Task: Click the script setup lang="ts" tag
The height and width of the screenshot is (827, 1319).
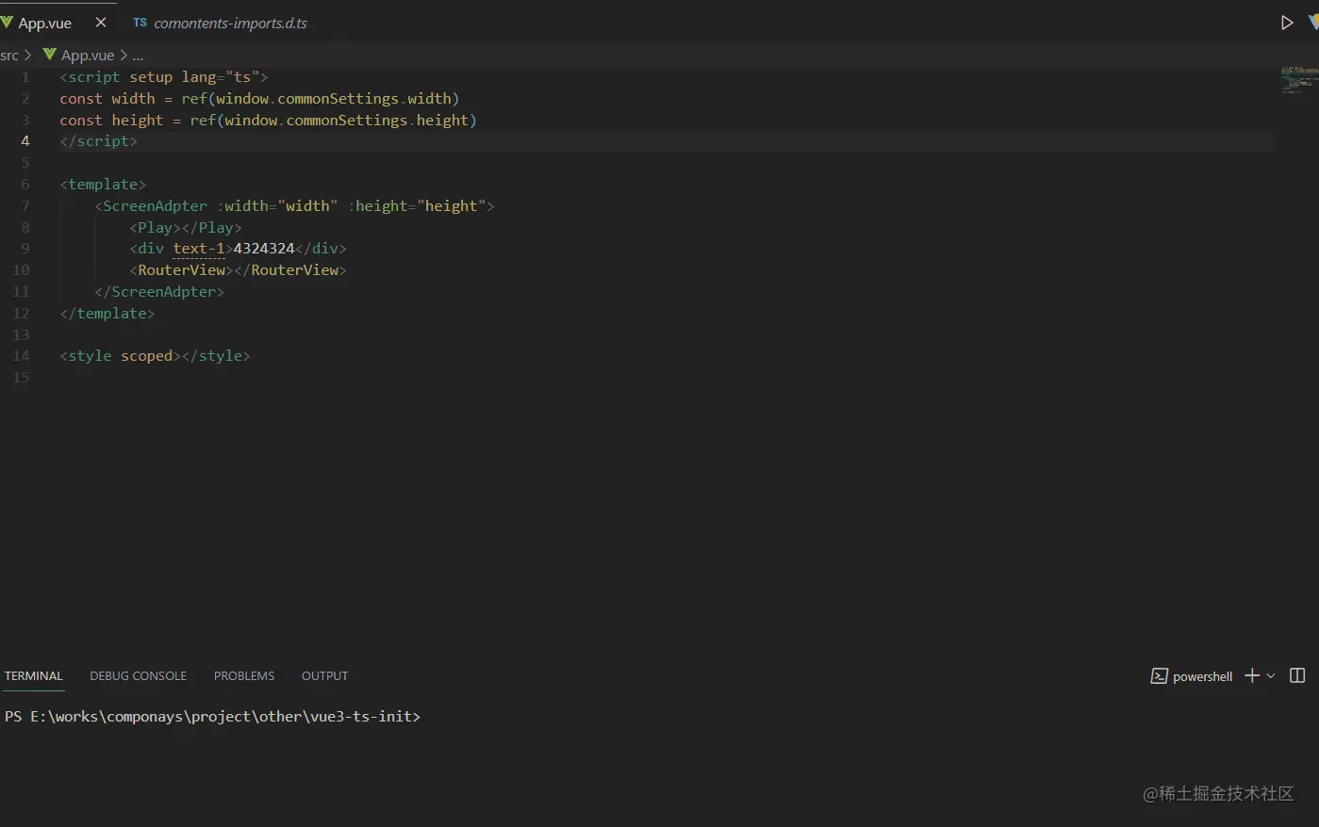Action: (164, 77)
